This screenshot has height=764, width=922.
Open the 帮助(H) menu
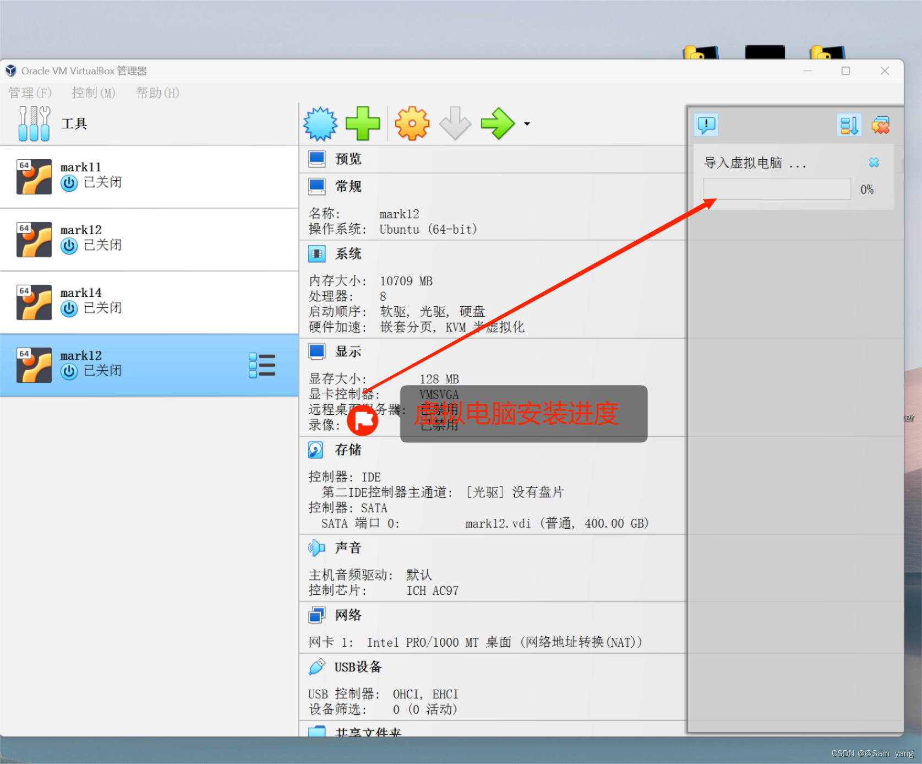point(157,93)
